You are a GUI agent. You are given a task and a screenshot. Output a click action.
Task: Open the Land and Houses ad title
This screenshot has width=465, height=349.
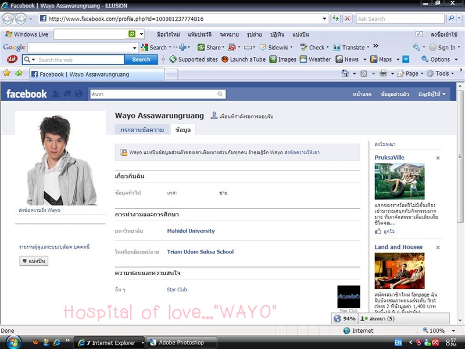tap(399, 247)
